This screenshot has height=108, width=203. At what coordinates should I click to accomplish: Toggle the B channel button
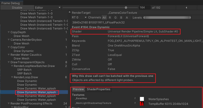click(x=121, y=18)
